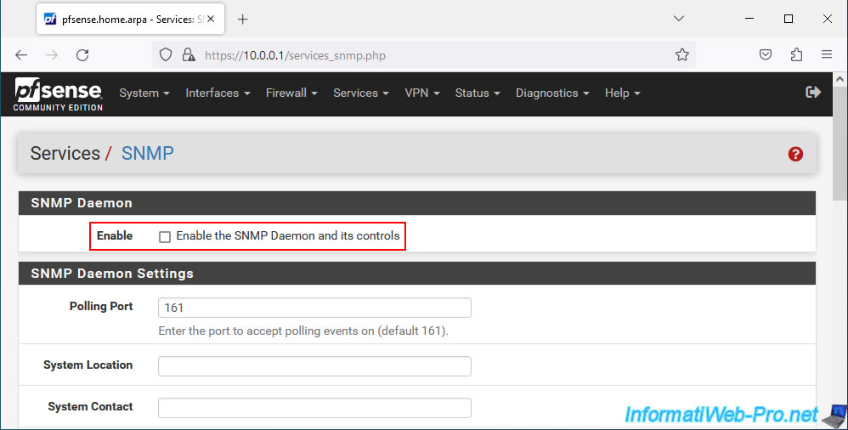This screenshot has height=430, width=848.
Task: Click the "Services" breadcrumb text
Action: tap(65, 154)
